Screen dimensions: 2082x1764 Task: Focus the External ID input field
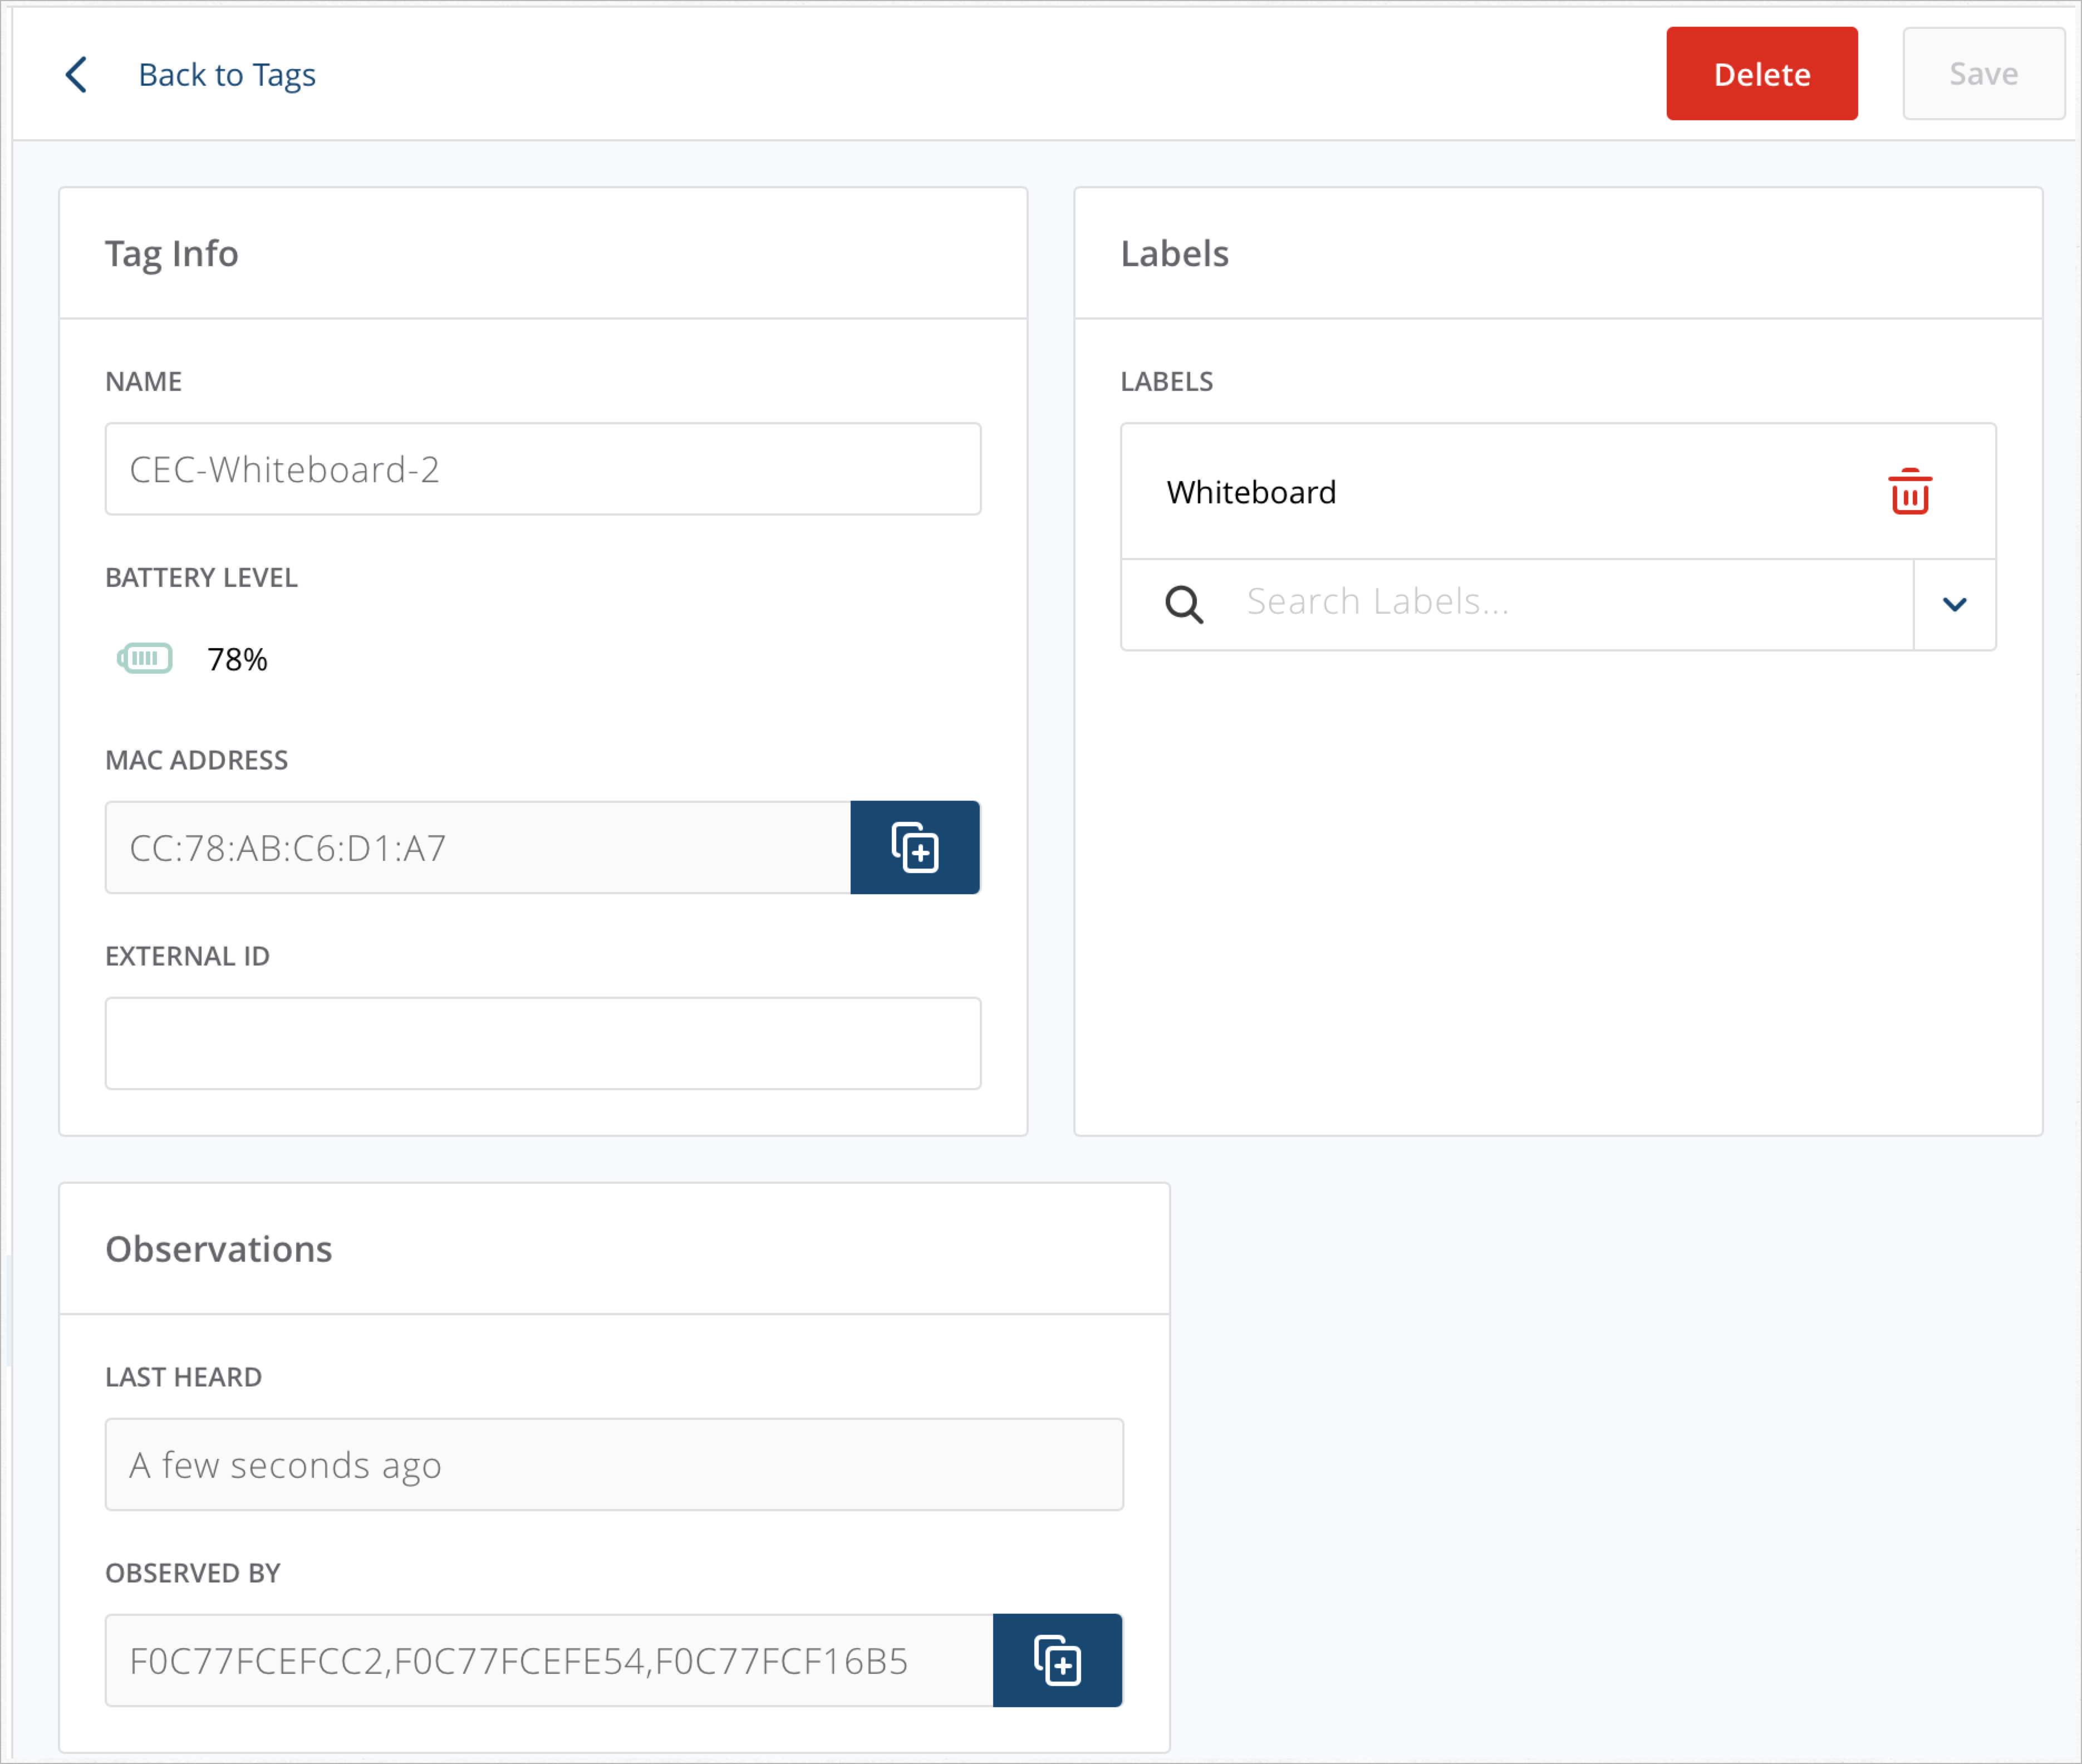[543, 1043]
